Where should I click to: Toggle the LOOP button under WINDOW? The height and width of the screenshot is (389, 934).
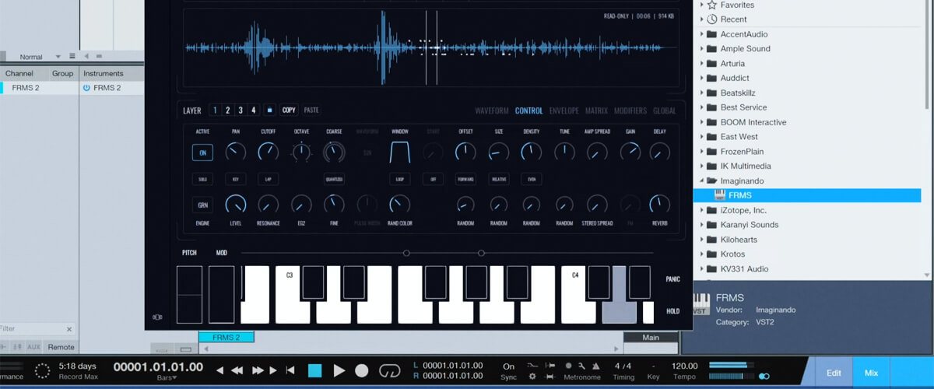(399, 179)
